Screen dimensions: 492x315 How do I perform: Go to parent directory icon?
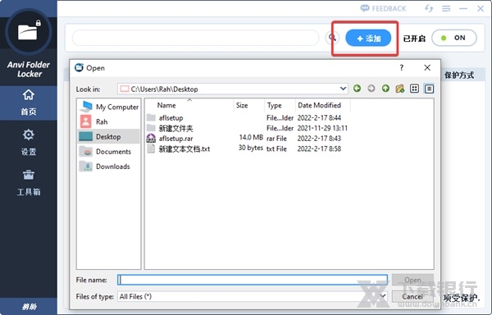(385, 89)
